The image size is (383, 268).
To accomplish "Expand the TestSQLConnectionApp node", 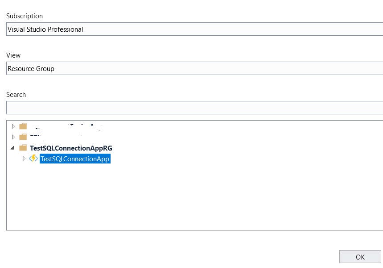I will 24,159.
